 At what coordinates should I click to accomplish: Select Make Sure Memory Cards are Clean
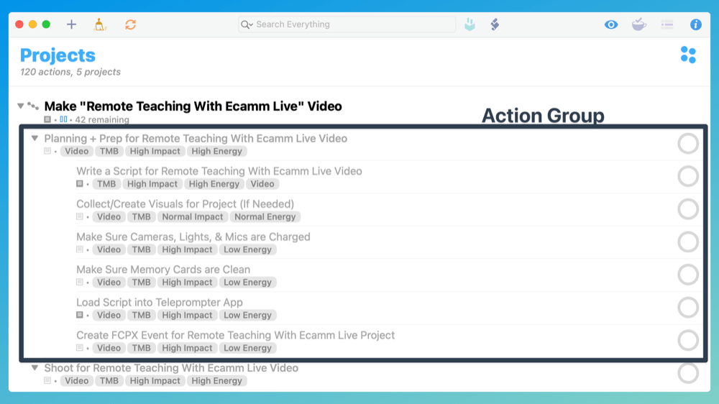click(163, 270)
